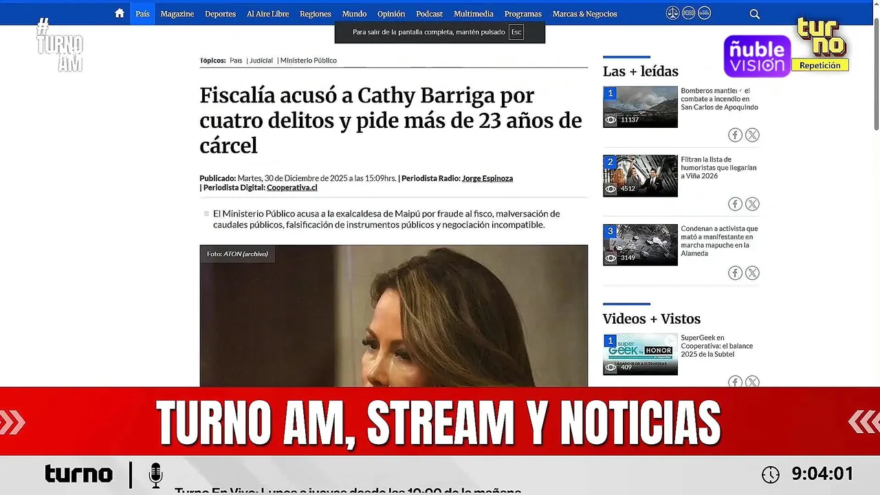Select the Regiones menu item

click(x=315, y=14)
